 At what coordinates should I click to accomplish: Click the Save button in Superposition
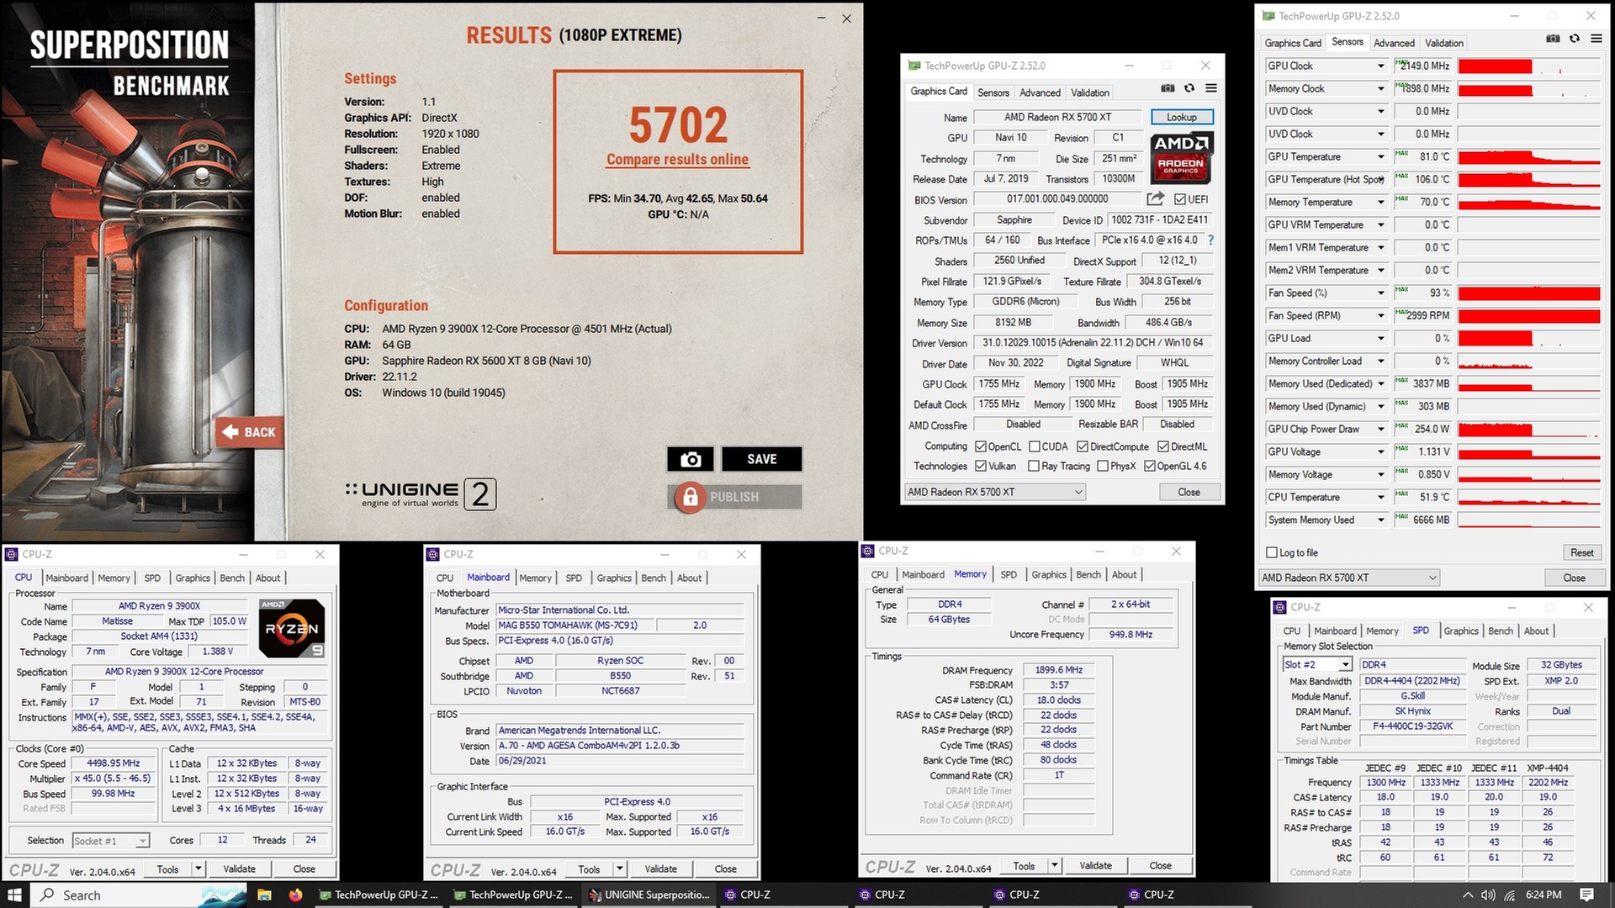point(761,459)
